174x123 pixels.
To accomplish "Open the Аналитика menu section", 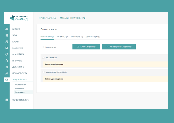I will 18,54.
